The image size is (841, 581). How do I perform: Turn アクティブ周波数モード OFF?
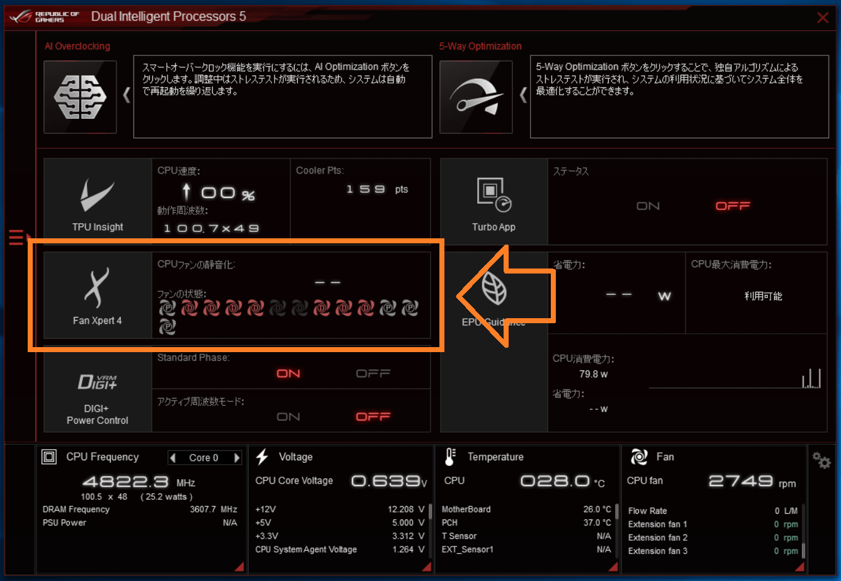pyautogui.click(x=373, y=416)
